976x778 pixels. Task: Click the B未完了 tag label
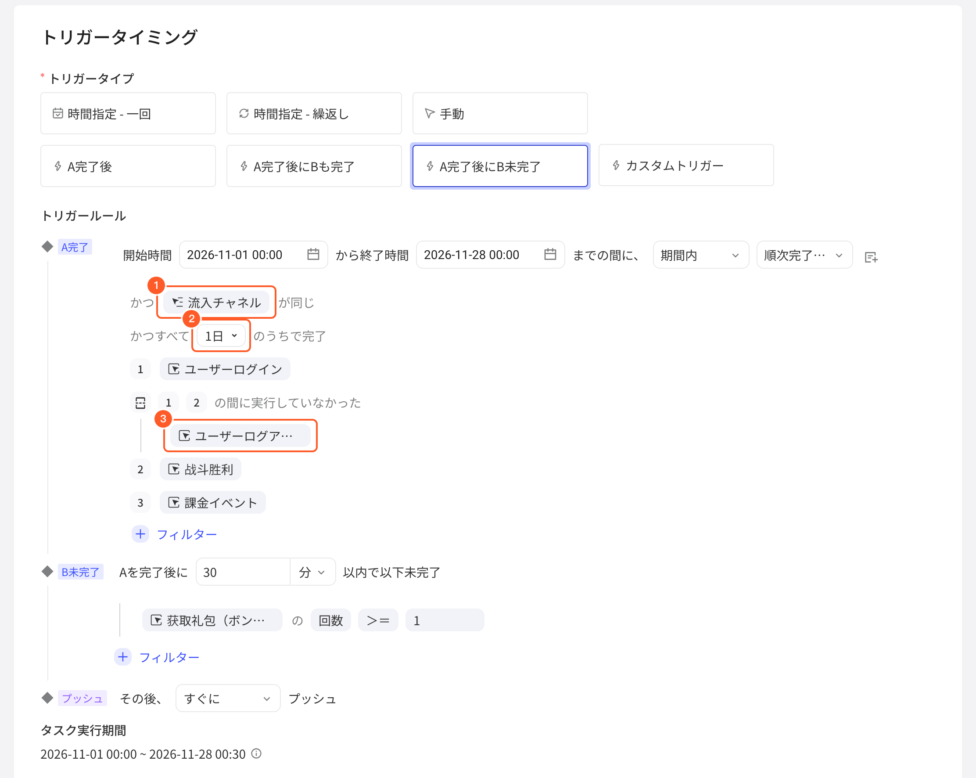pyautogui.click(x=81, y=572)
